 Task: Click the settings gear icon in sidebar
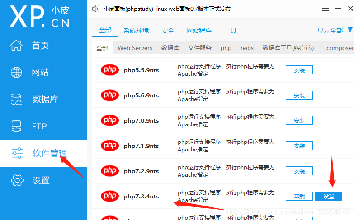(17, 180)
